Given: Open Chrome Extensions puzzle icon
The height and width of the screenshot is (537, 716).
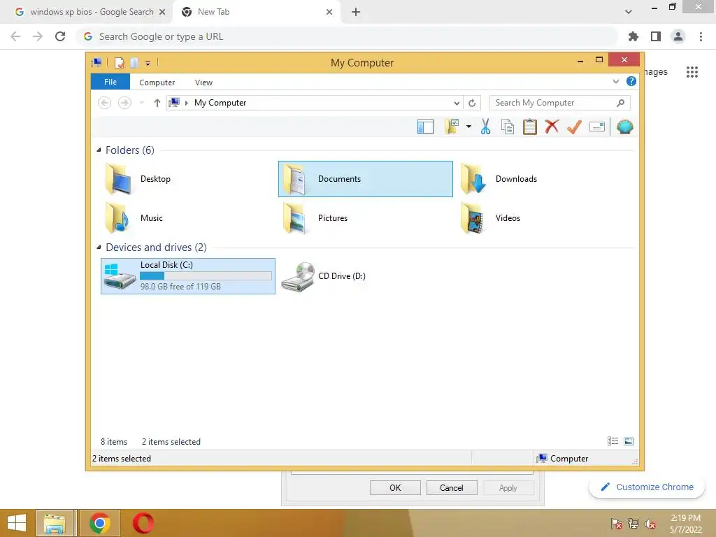Looking at the screenshot, I should 633,36.
